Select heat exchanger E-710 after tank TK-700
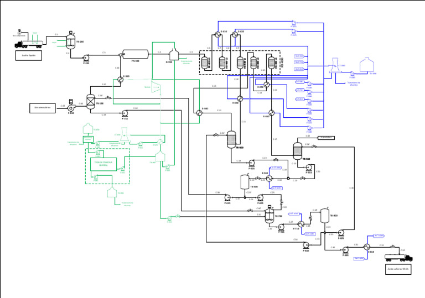425x298 pixels. 301,224
